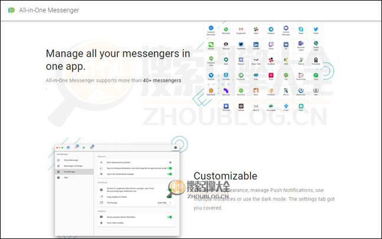382x239 pixels.
Task: Click the LinkedIn icon
Action: coord(256,44)
